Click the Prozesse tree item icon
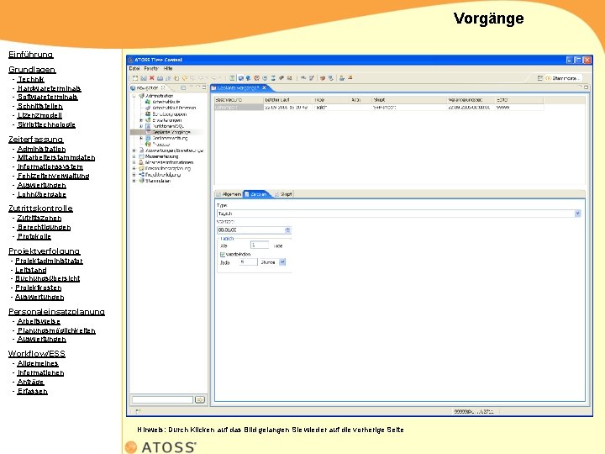Image resolution: width=605 pixels, height=454 pixels. (x=148, y=144)
